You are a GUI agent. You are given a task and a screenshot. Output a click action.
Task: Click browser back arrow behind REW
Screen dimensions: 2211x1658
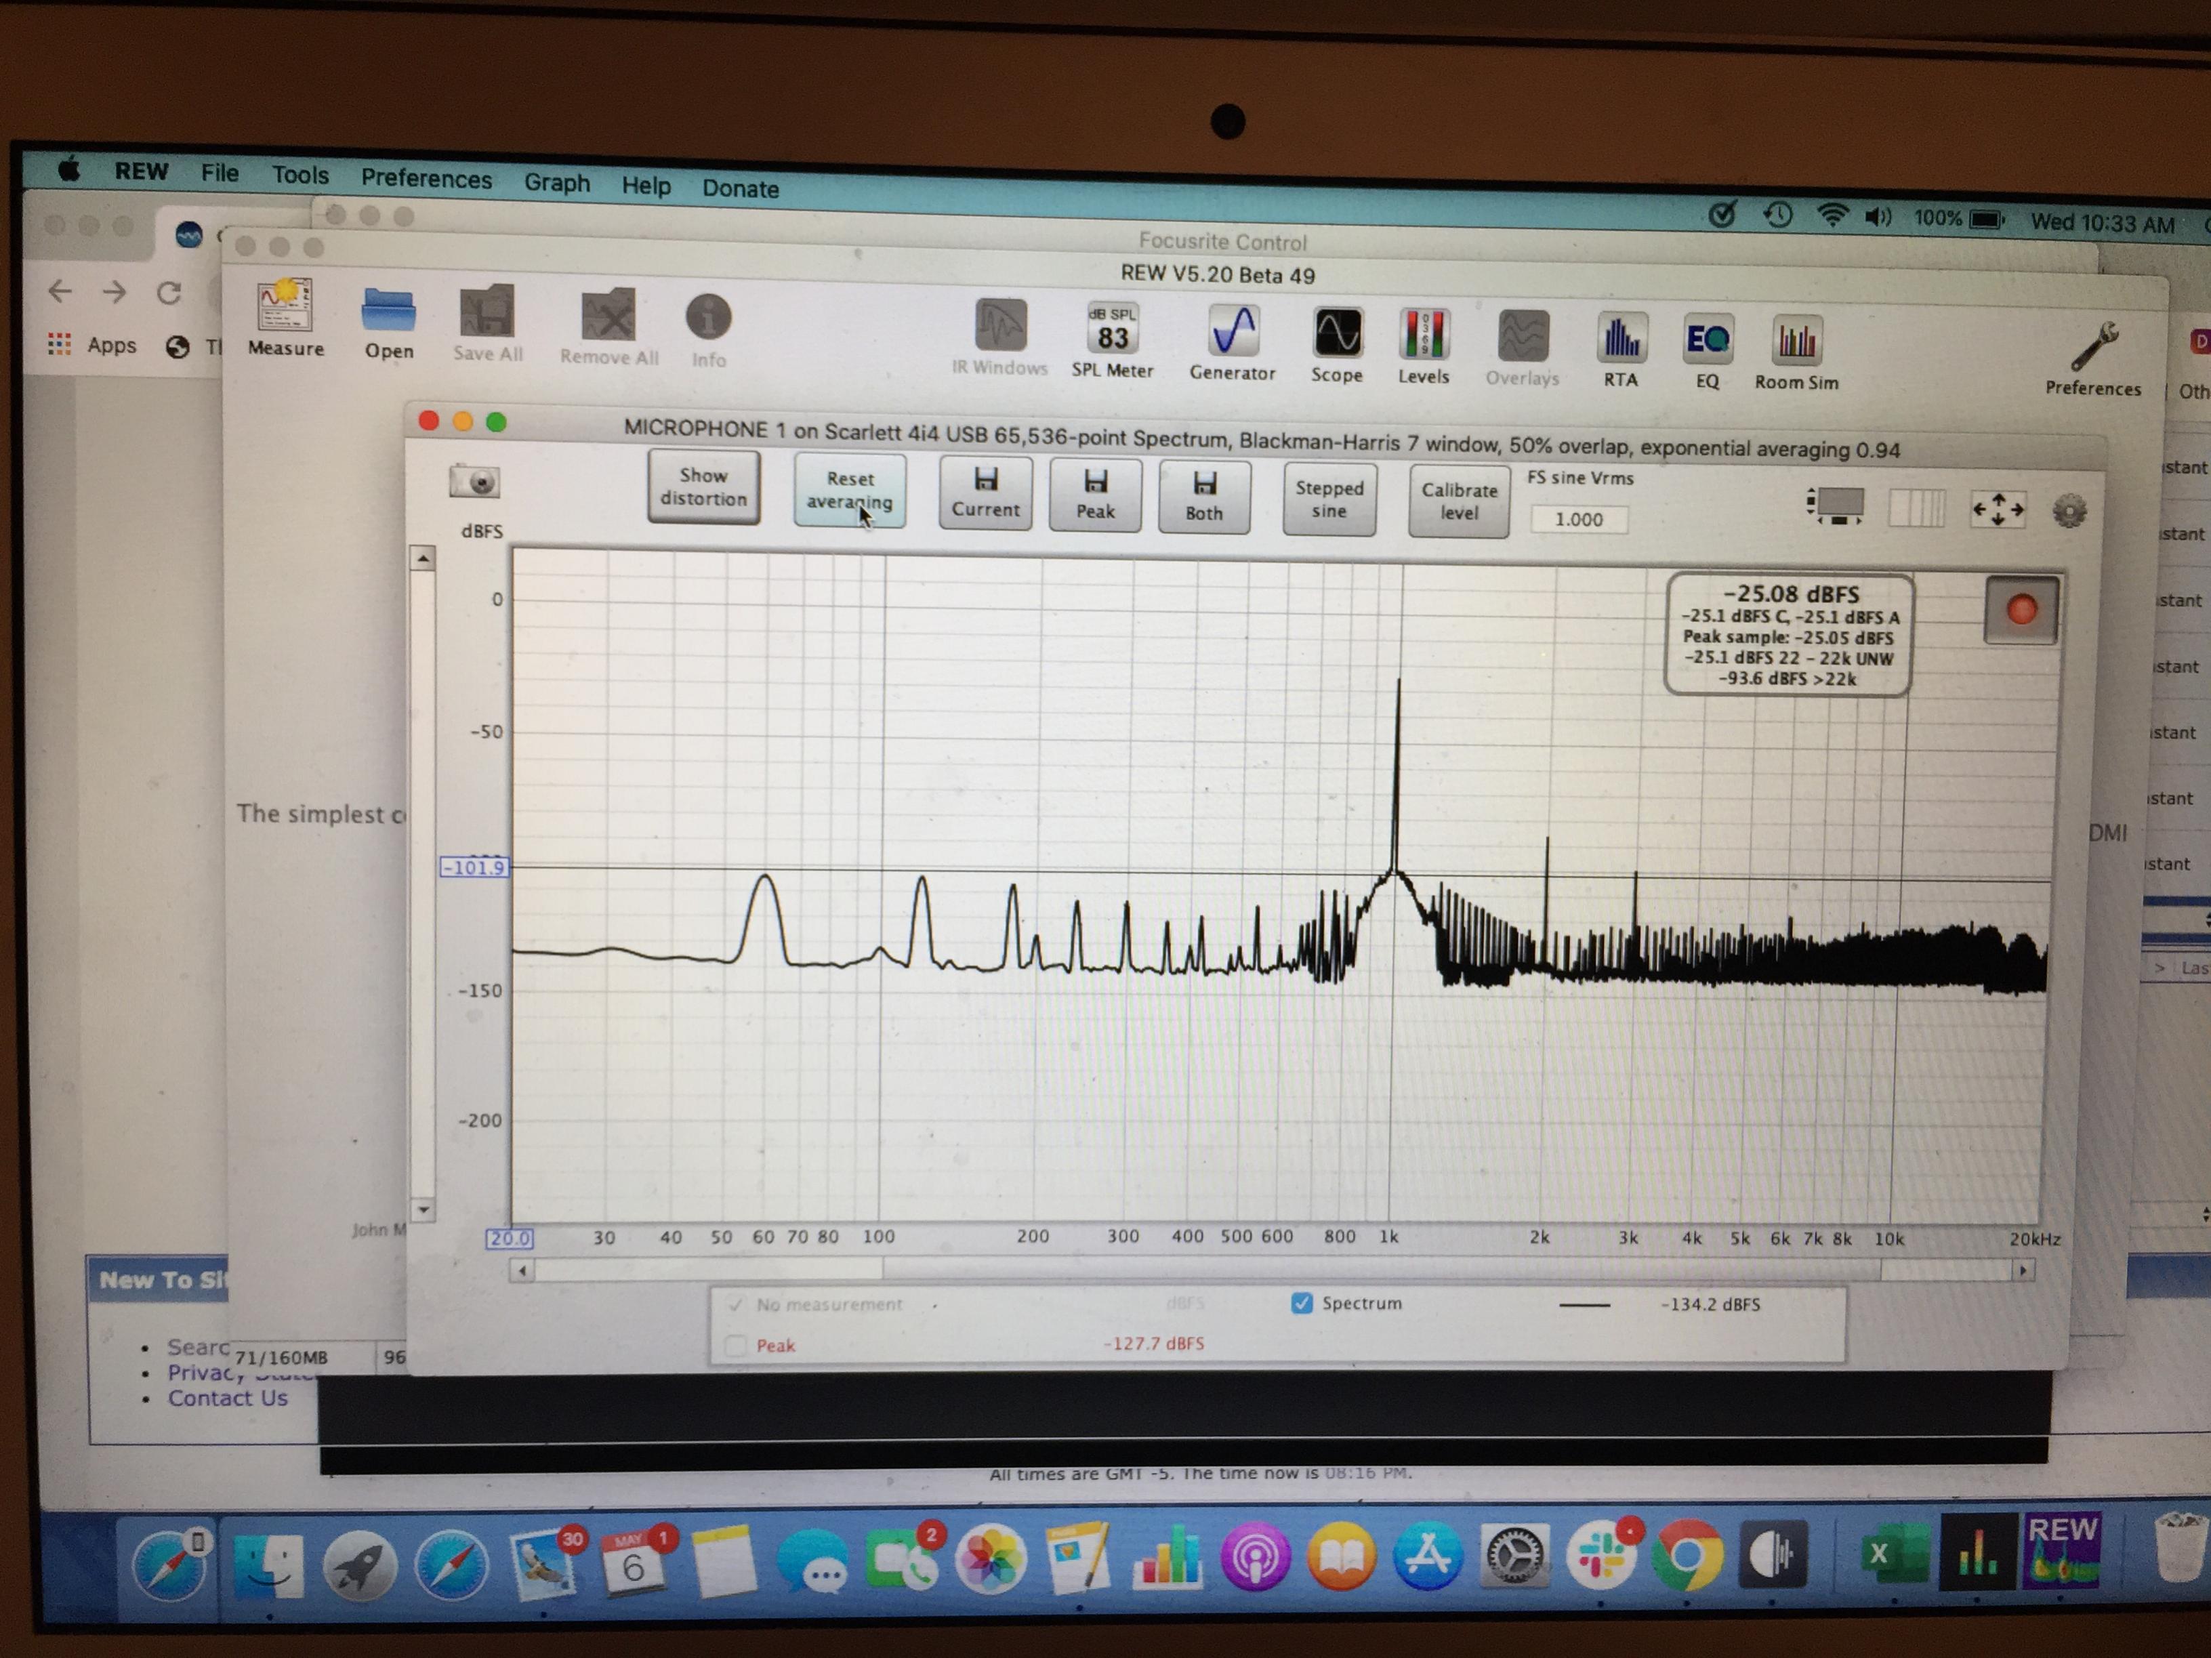60,291
